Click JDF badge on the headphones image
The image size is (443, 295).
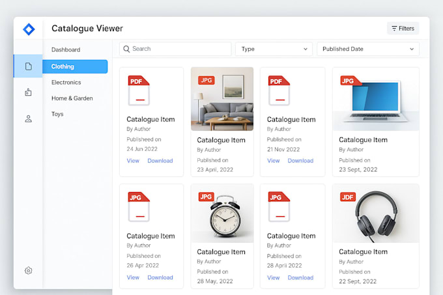348,197
